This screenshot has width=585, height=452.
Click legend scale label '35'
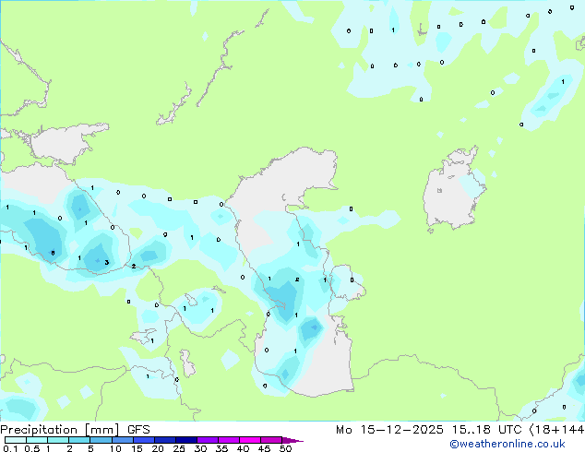click(221, 448)
